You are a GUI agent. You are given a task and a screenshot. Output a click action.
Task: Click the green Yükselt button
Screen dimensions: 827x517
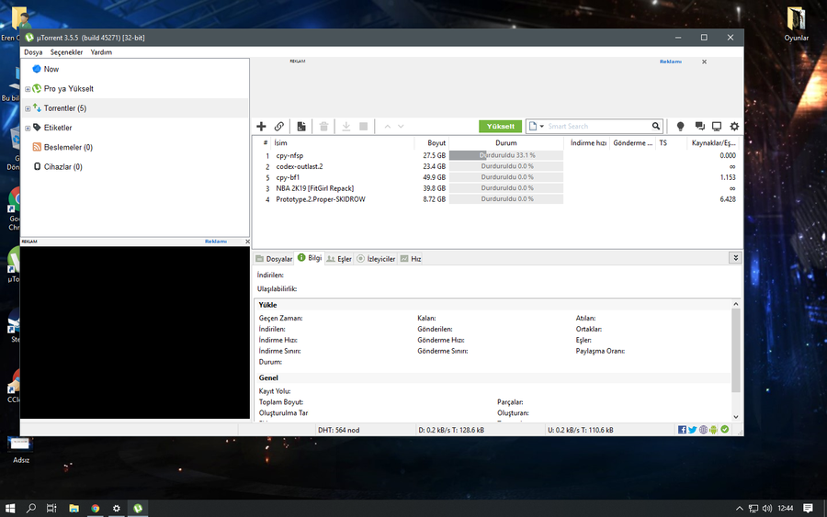501,127
